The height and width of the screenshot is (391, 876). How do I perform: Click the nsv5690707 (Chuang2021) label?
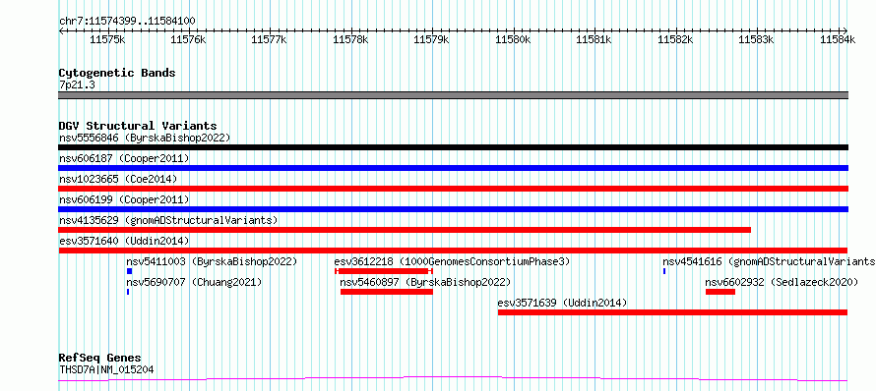(195, 282)
